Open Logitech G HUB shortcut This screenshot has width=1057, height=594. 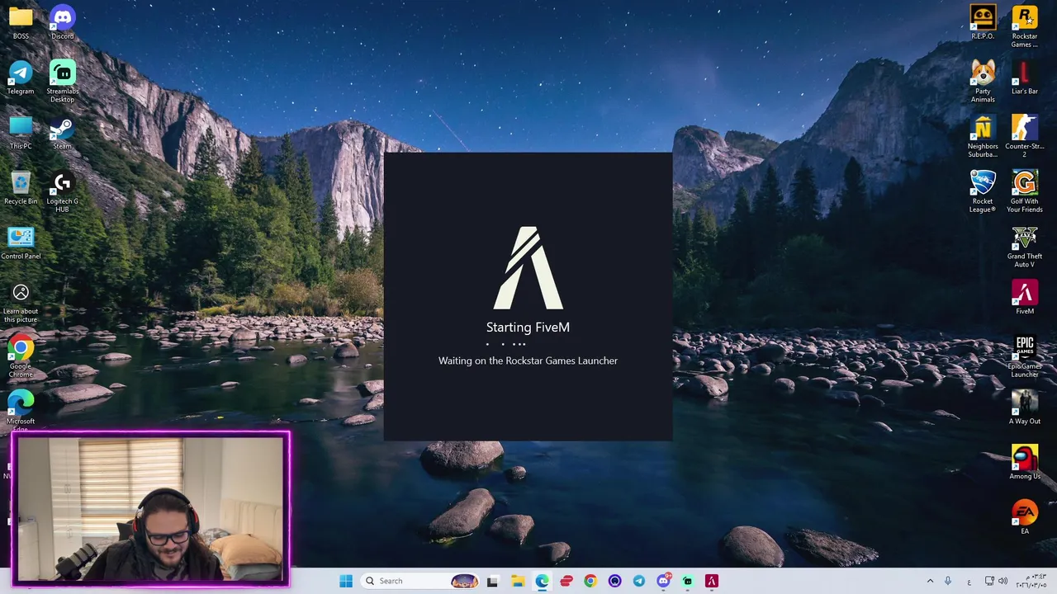click(x=62, y=191)
